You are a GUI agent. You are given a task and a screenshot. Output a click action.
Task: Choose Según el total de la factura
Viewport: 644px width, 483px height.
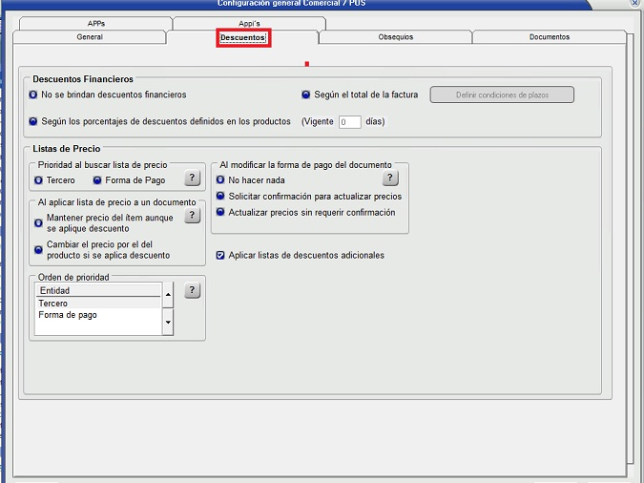tap(306, 95)
